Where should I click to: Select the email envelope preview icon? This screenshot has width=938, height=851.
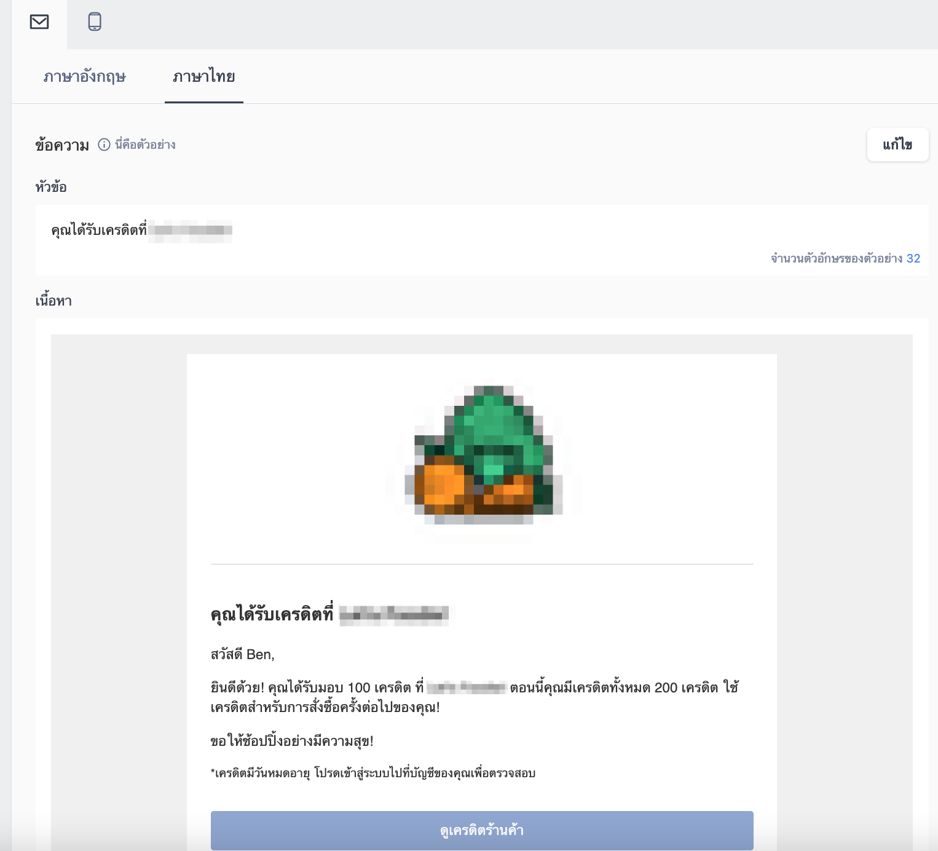coord(39,22)
